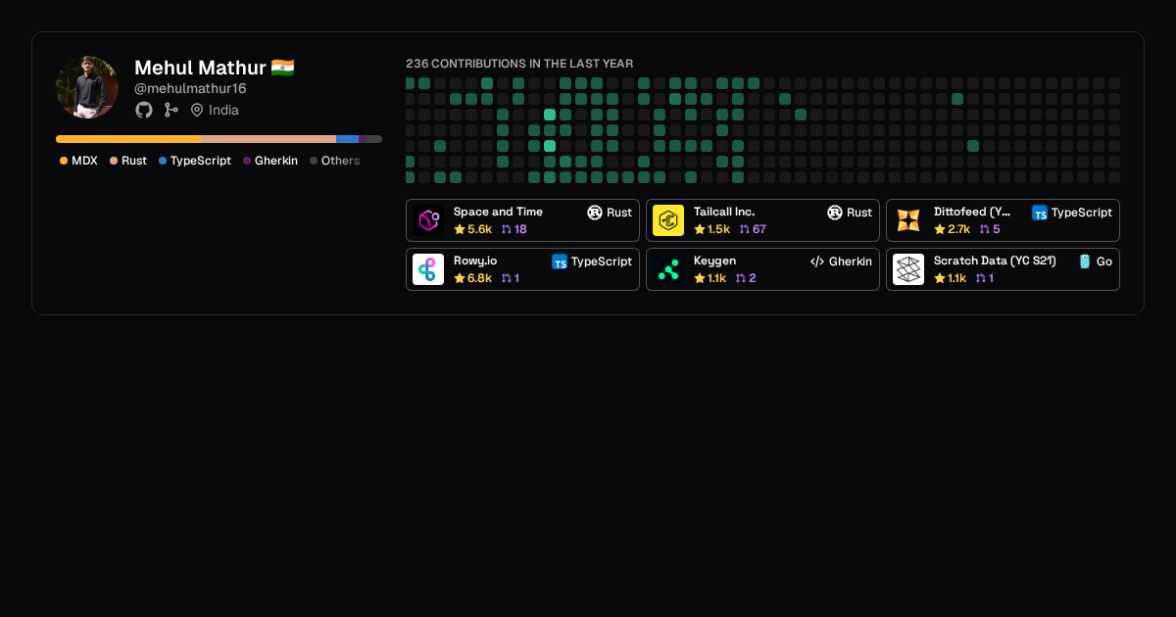Open the Tailcall Inc. yellow logo
The image size is (1176, 617).
click(x=668, y=220)
